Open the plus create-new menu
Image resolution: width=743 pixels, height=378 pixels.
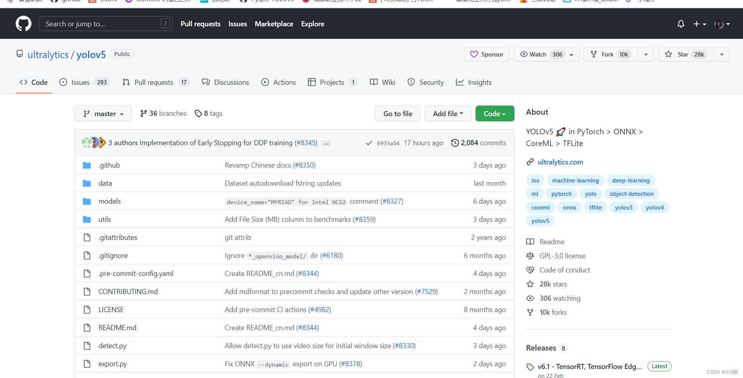point(699,24)
